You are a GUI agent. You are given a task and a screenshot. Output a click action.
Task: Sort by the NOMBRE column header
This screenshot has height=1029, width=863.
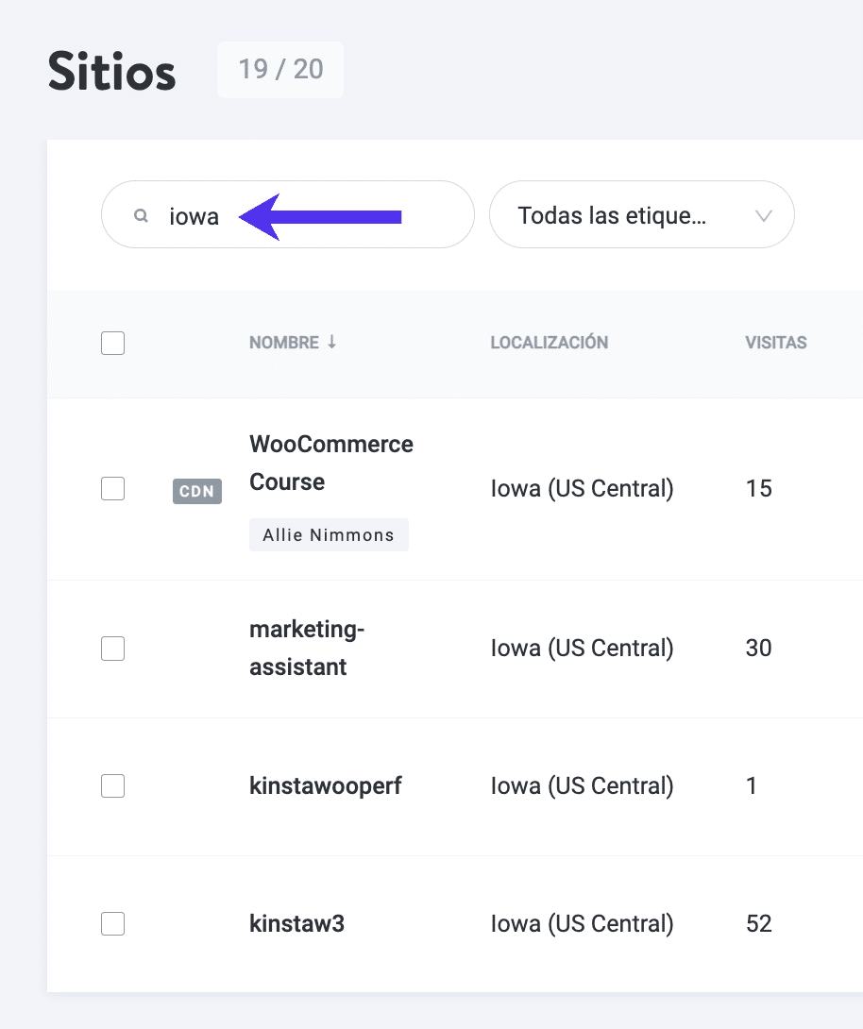point(283,343)
